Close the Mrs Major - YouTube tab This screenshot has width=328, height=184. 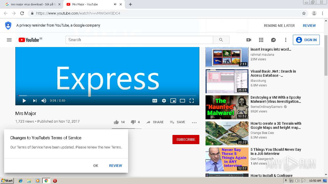coord(121,4)
